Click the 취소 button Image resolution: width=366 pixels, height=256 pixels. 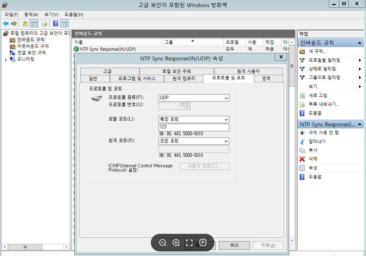tap(234, 245)
